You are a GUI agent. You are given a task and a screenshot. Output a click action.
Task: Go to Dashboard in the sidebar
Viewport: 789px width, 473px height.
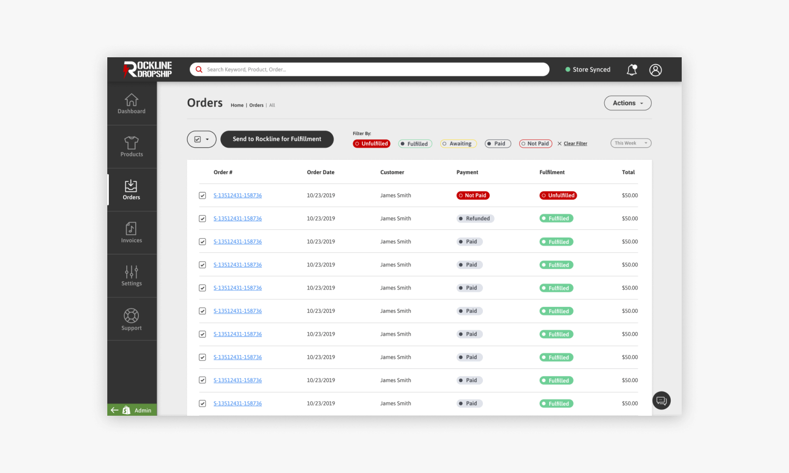[131, 104]
